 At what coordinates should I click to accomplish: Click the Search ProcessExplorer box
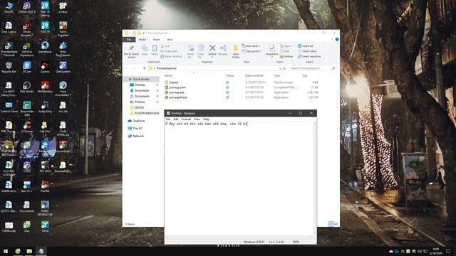(313, 68)
